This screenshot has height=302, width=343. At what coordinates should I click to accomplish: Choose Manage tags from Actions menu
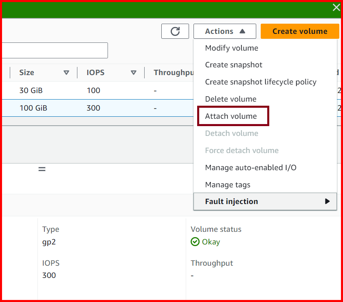pos(228,184)
